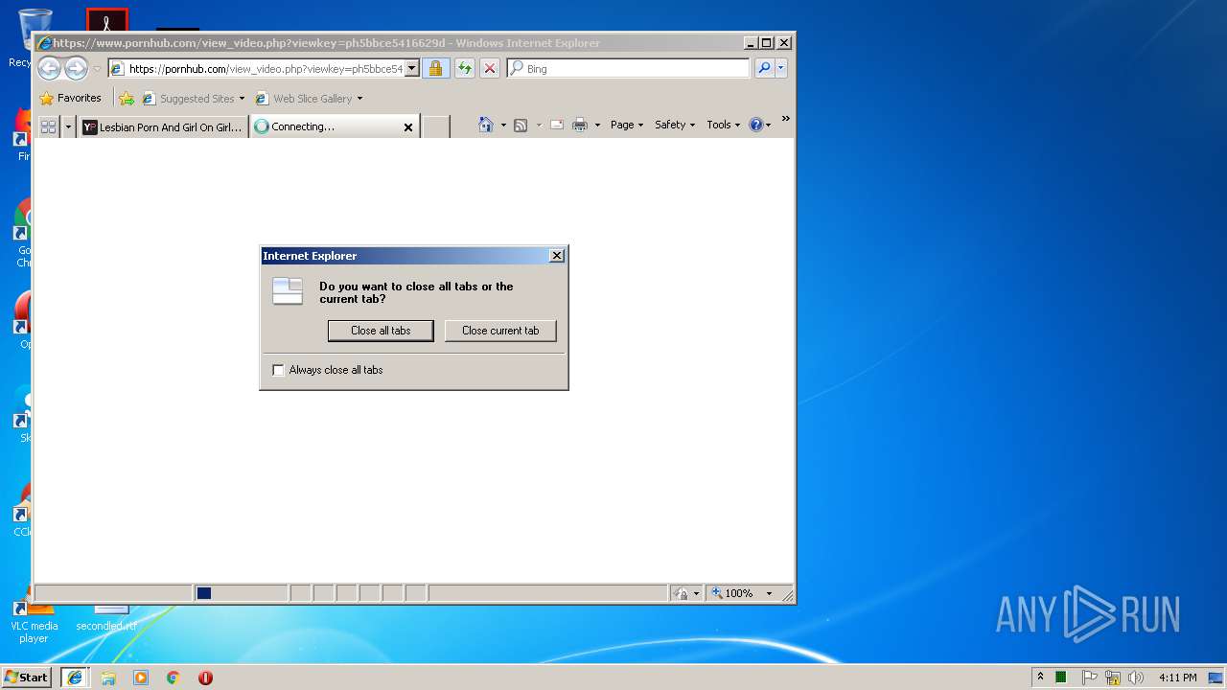
Task: Close the Connecting... tab with its X
Action: coord(408,126)
